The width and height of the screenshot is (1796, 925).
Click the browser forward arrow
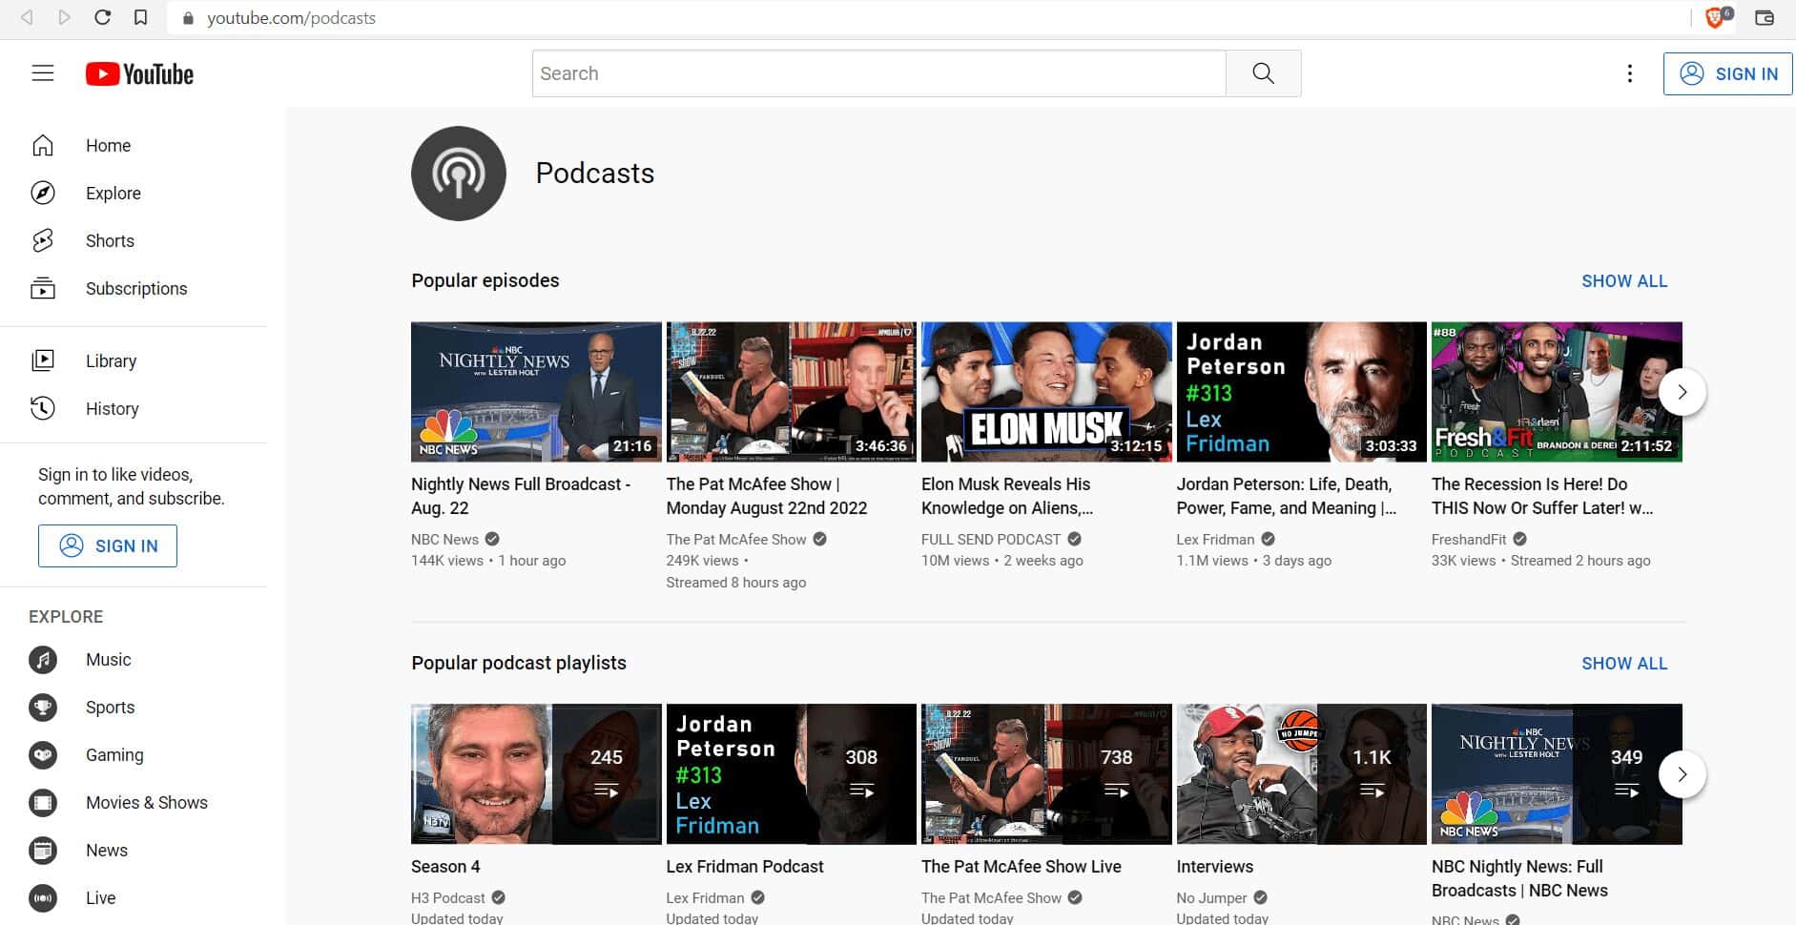64,17
